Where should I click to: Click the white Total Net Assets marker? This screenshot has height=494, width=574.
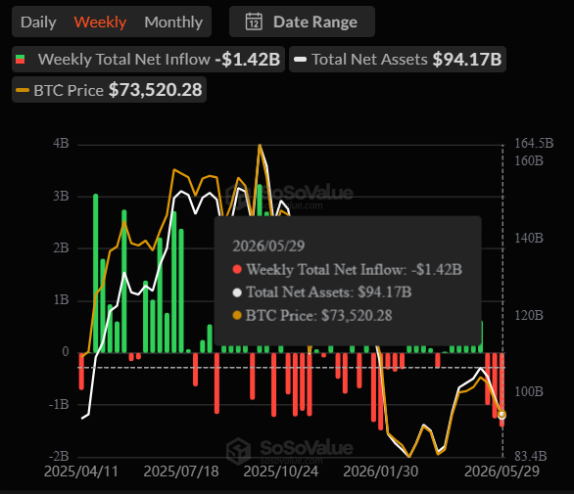click(300, 60)
